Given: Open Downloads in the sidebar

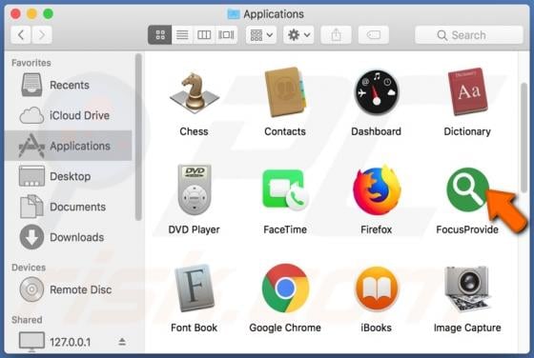Looking at the screenshot, I should 68,237.
